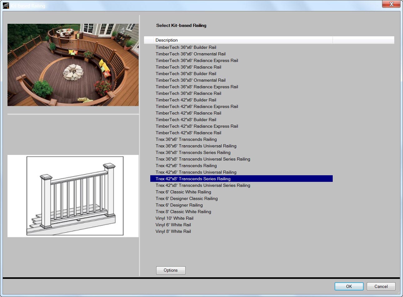Select TimberTech 42"x6' Builder Rail

[186, 100]
